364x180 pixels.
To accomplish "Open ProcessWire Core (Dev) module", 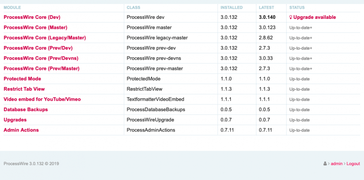I will (x=32, y=17).
